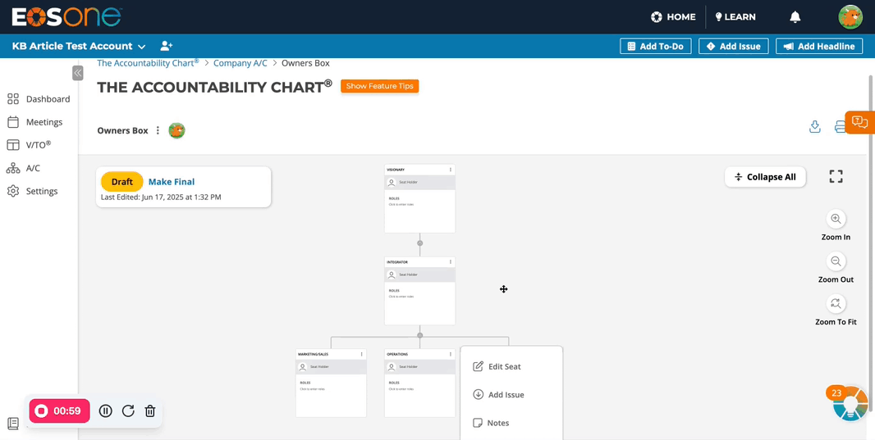Screen dimensions: 875x440
Task: Open Operations seat three-dot menu
Action: pyautogui.click(x=451, y=354)
